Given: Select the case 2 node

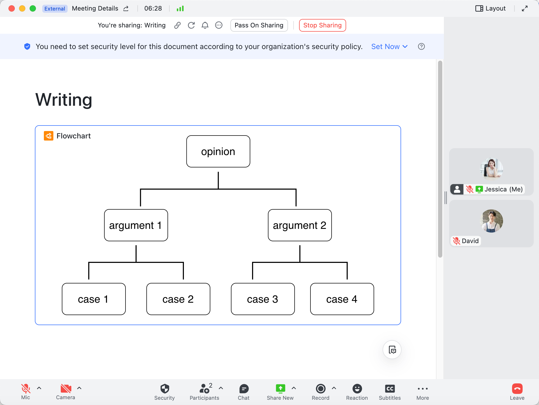Looking at the screenshot, I should point(178,299).
